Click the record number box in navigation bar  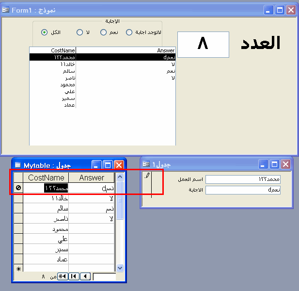(x=104, y=276)
